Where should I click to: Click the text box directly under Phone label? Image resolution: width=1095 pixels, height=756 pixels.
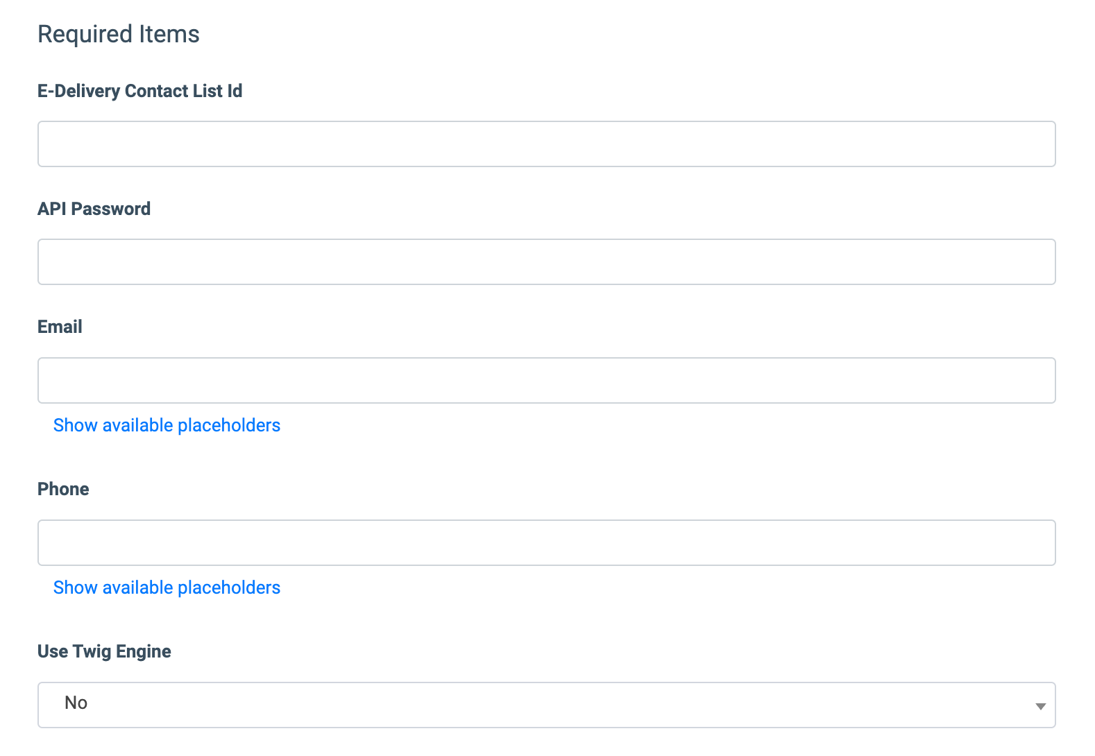[x=546, y=543]
